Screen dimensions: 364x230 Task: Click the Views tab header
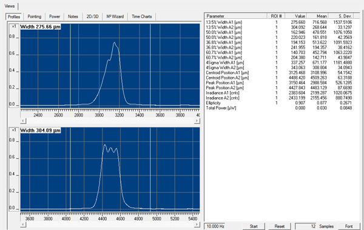click(x=10, y=6)
